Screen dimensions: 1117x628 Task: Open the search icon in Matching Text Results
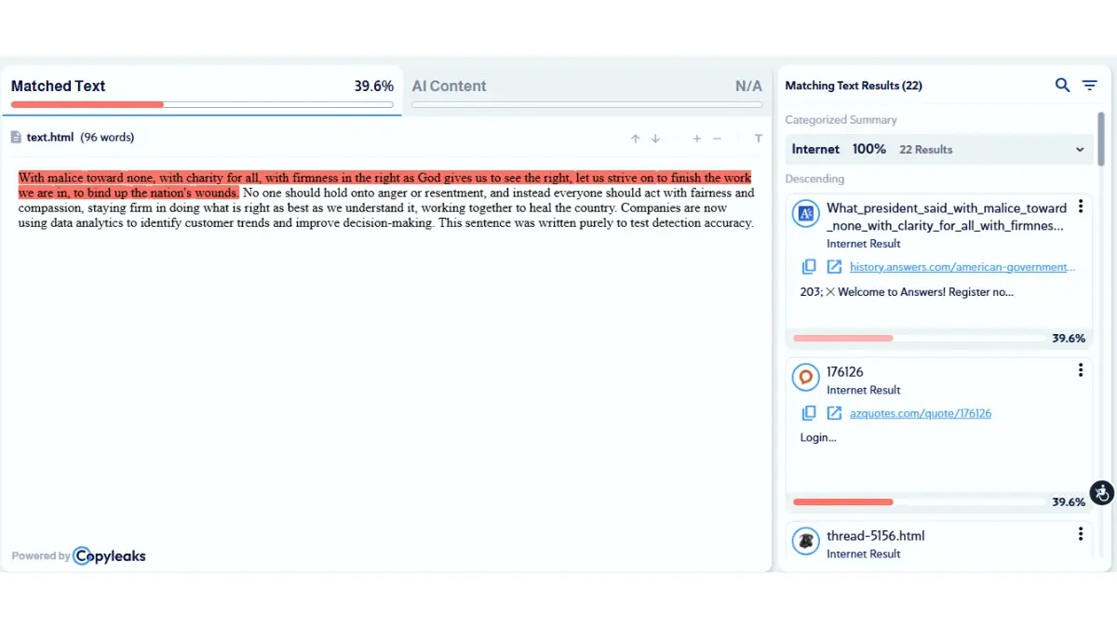(1062, 85)
